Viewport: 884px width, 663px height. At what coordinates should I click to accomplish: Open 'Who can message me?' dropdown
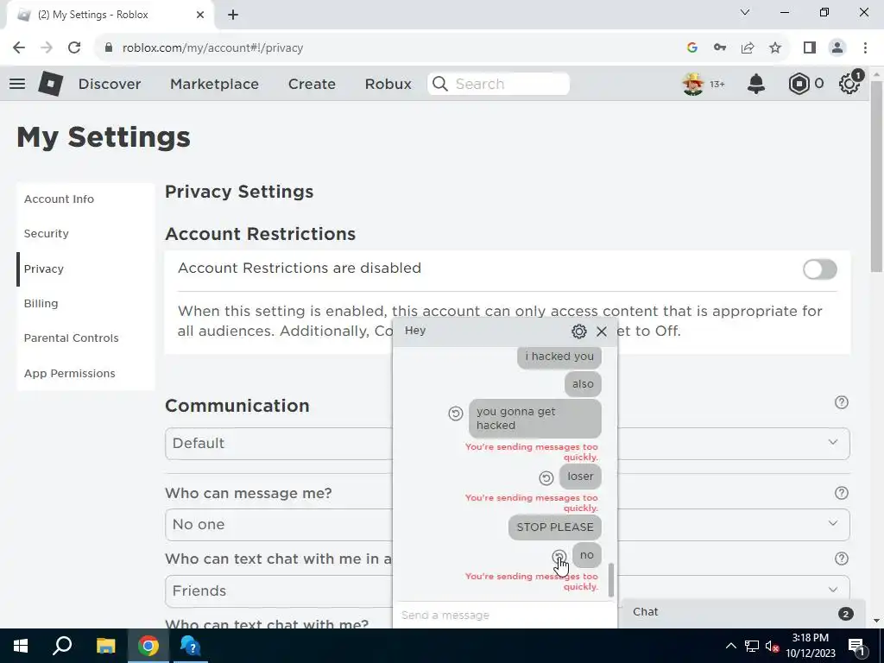pyautogui.click(x=508, y=525)
